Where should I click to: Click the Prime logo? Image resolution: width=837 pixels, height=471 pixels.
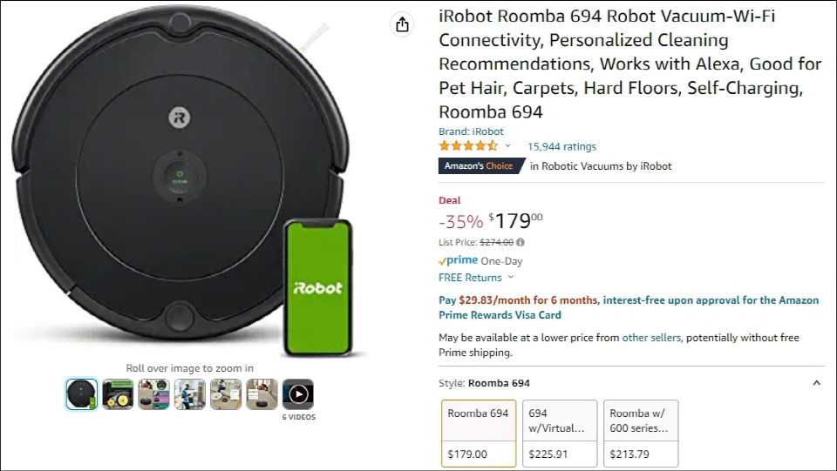pos(458,260)
